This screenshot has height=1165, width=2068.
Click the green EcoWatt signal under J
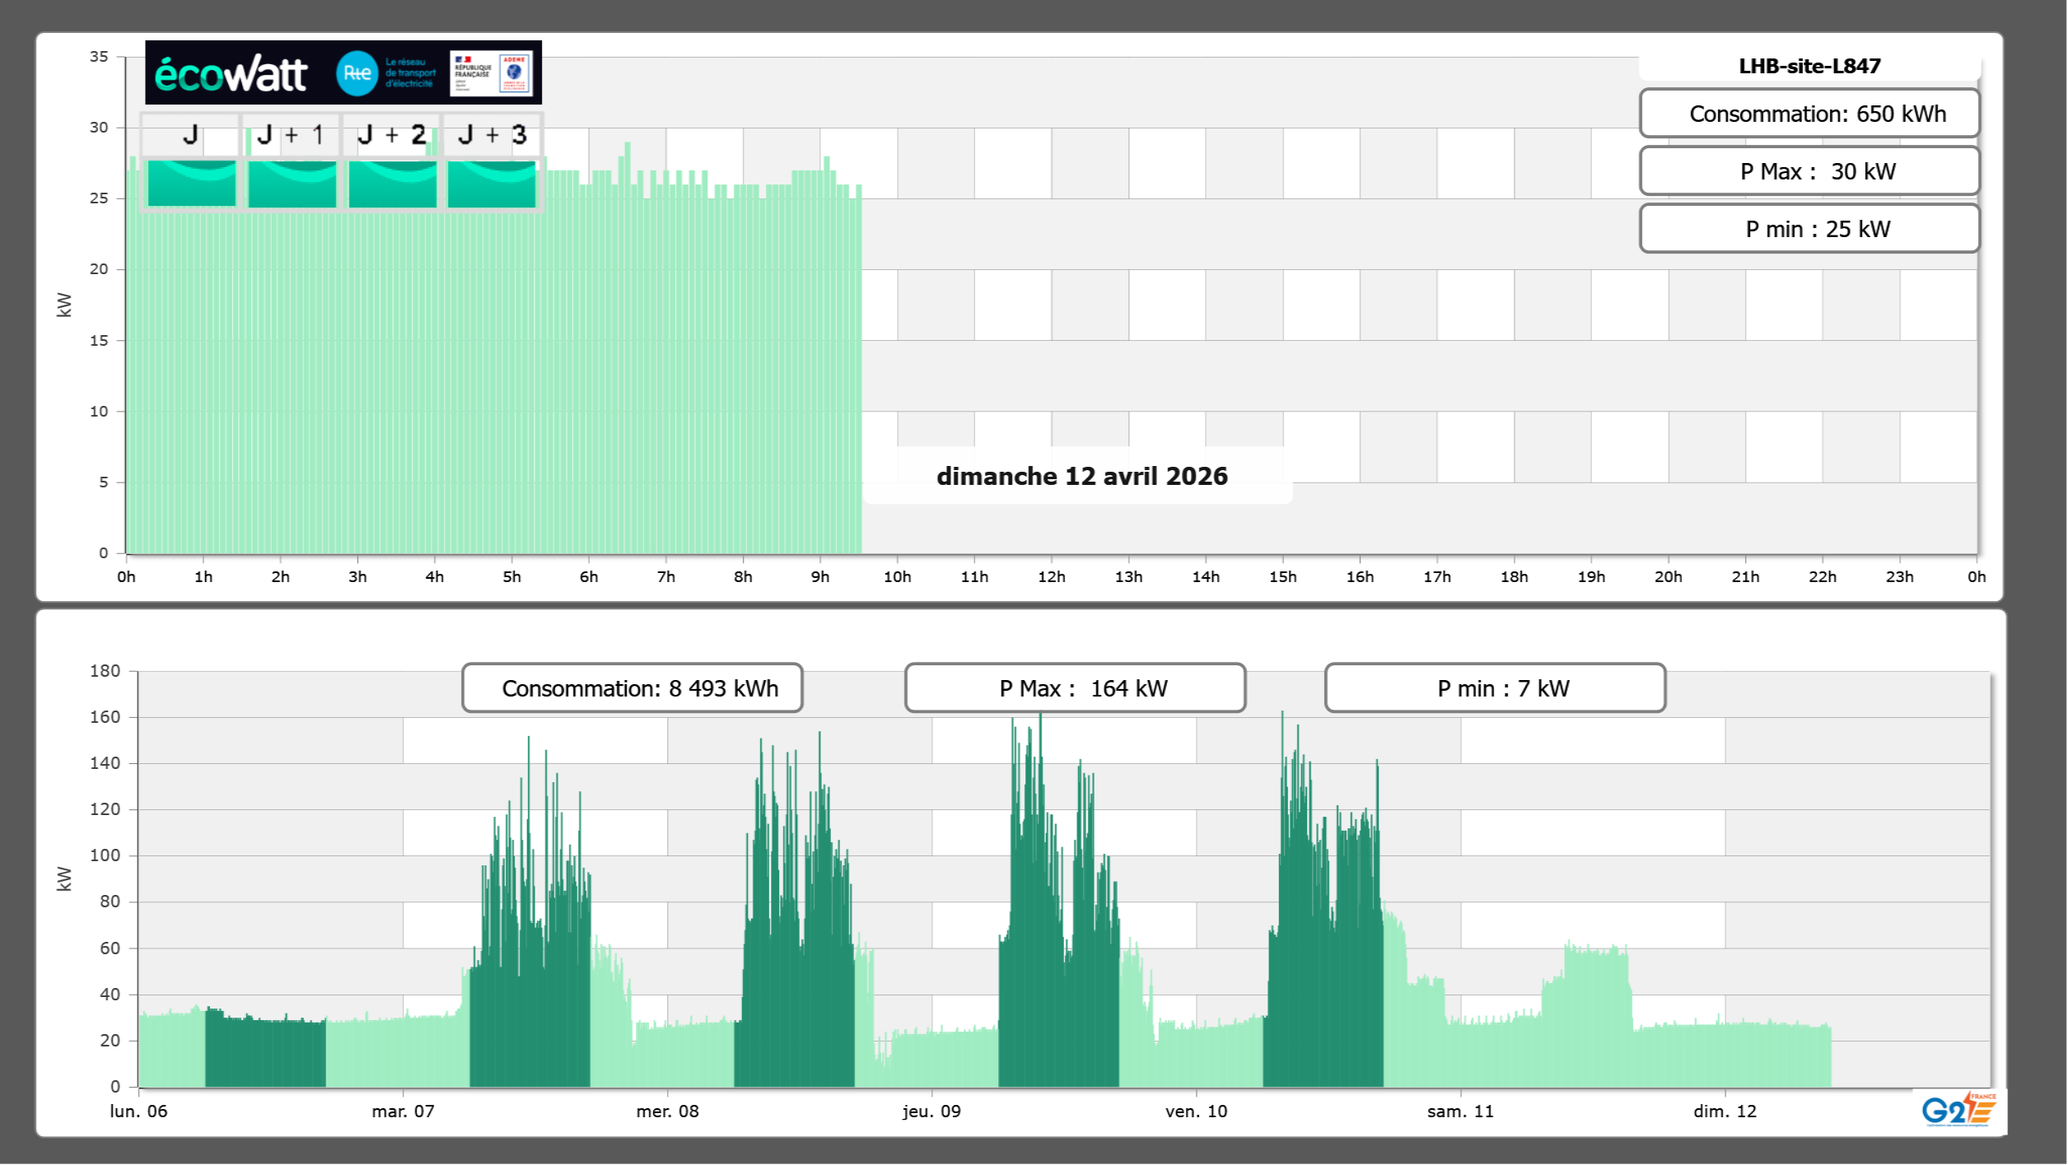click(x=191, y=183)
